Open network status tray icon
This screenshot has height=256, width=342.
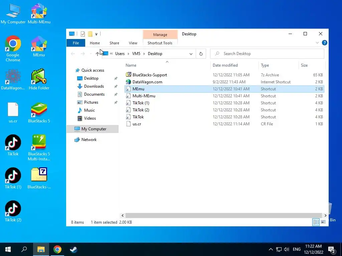279,249
